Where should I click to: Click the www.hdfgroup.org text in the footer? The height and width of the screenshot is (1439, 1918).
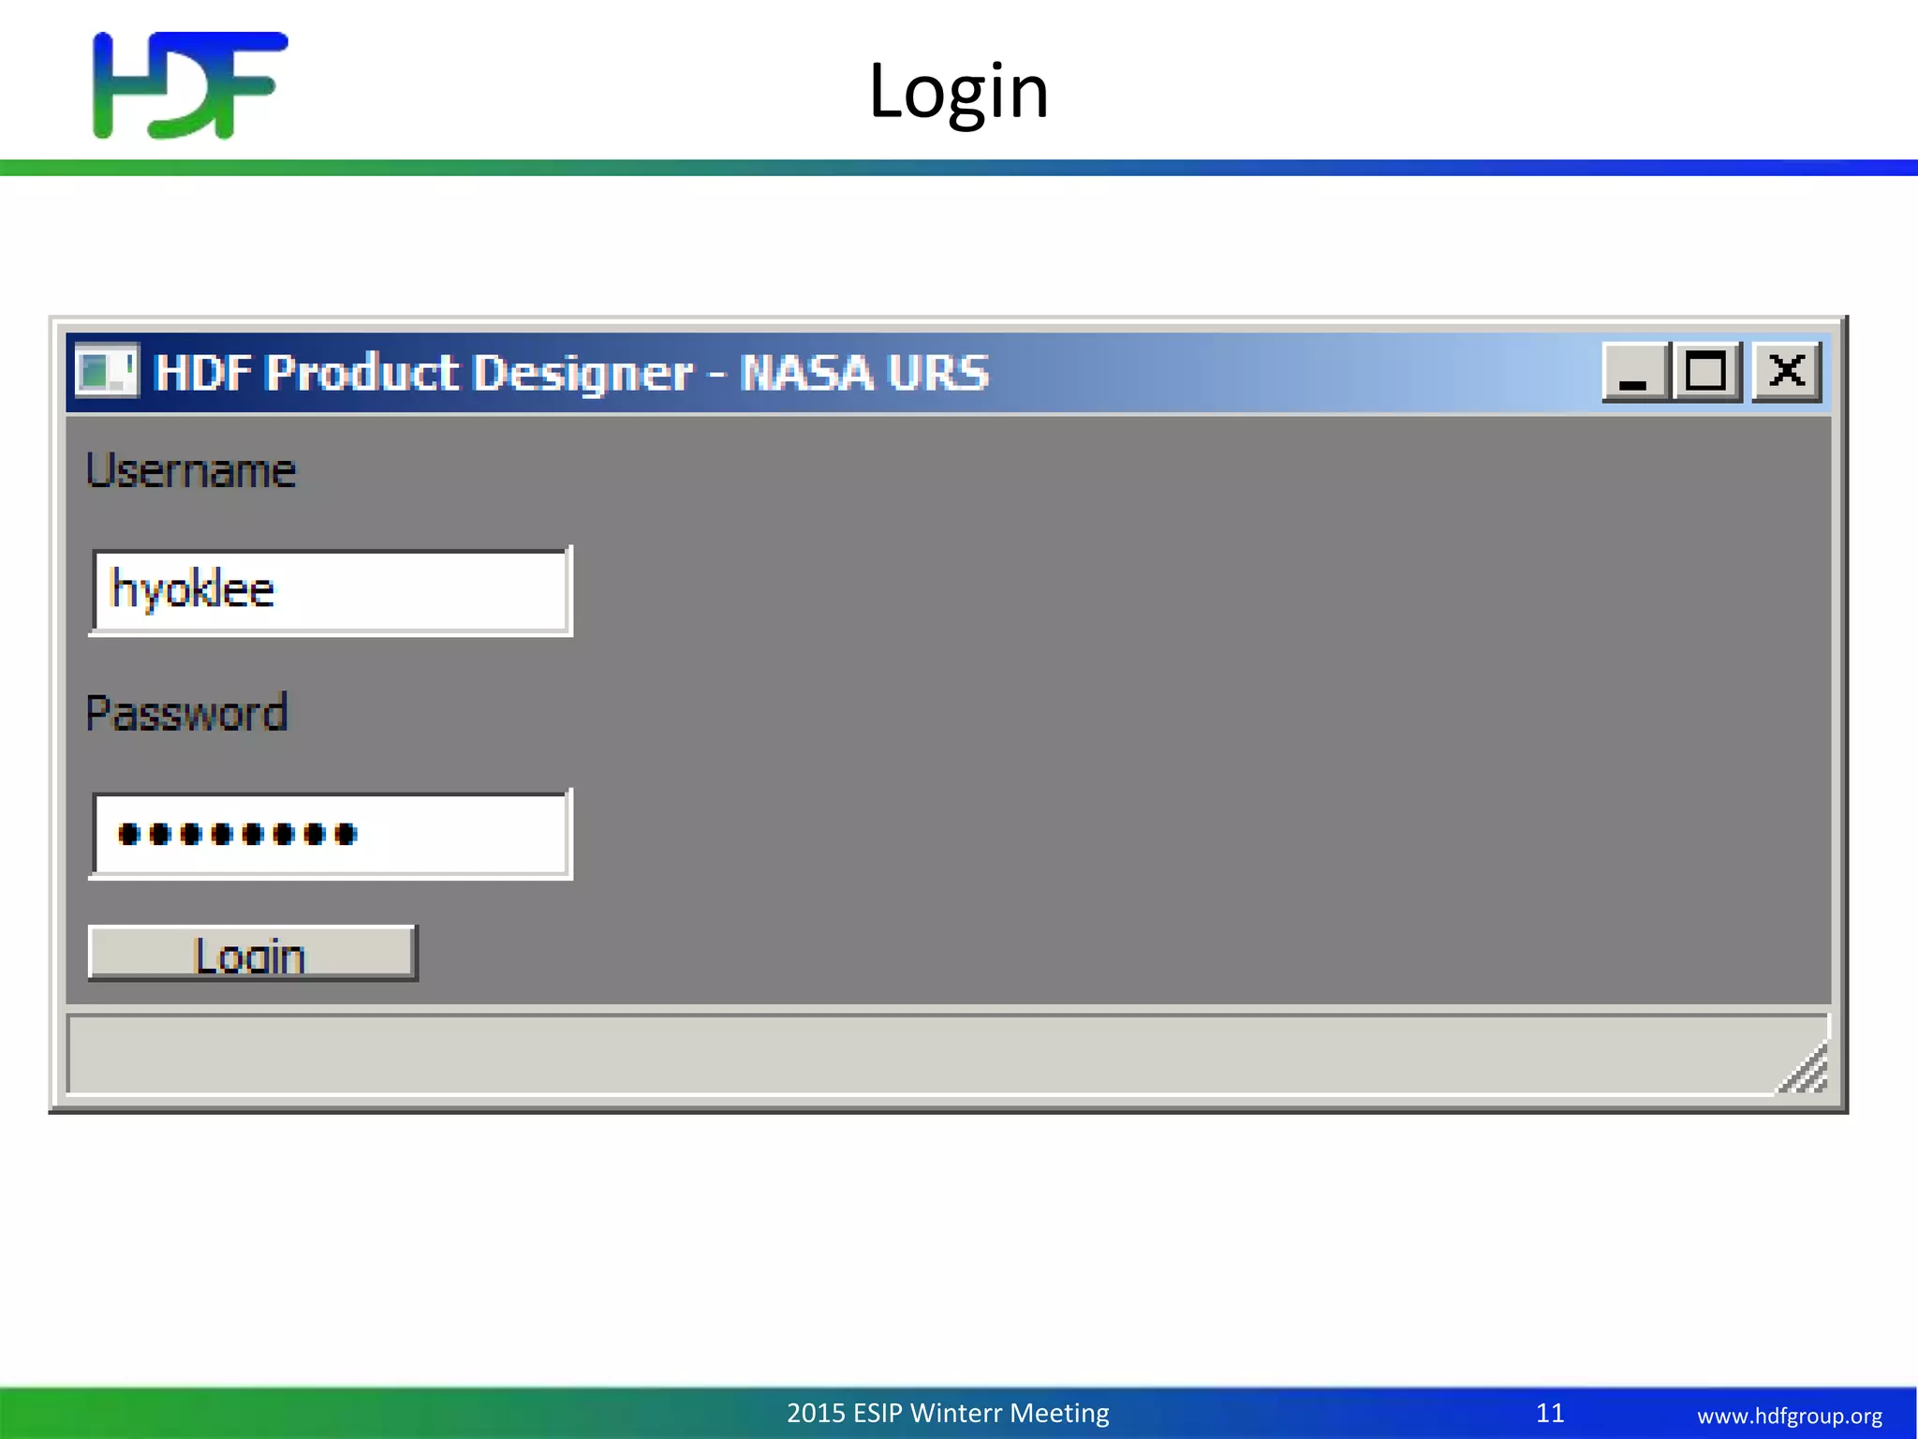pyautogui.click(x=1790, y=1416)
